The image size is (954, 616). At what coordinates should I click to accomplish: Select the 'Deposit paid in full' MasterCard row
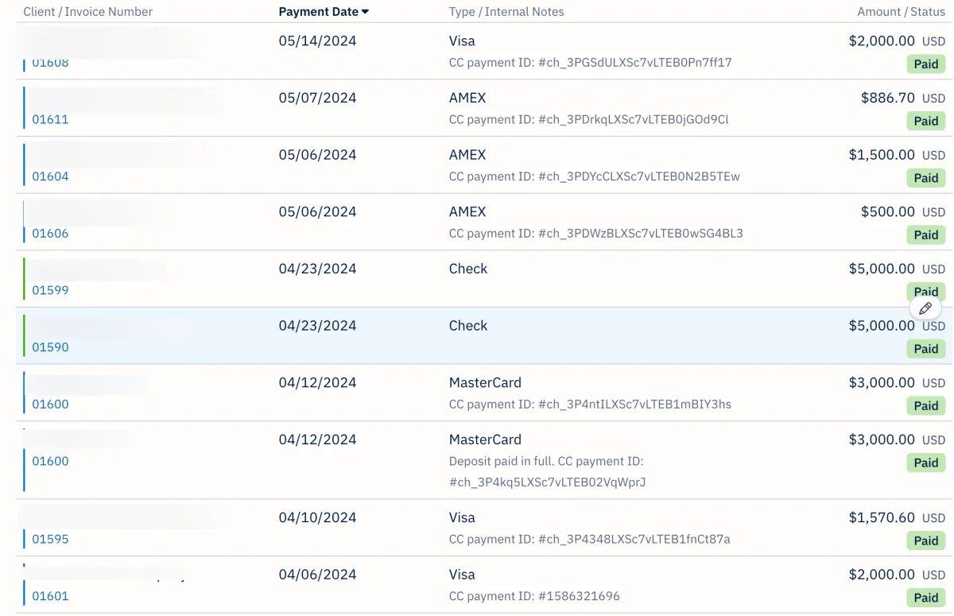point(485,460)
